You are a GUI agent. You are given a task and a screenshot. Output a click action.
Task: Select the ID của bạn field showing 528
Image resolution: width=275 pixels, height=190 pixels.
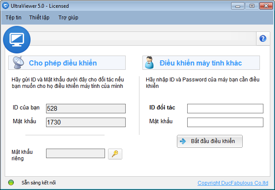[x=86, y=109]
